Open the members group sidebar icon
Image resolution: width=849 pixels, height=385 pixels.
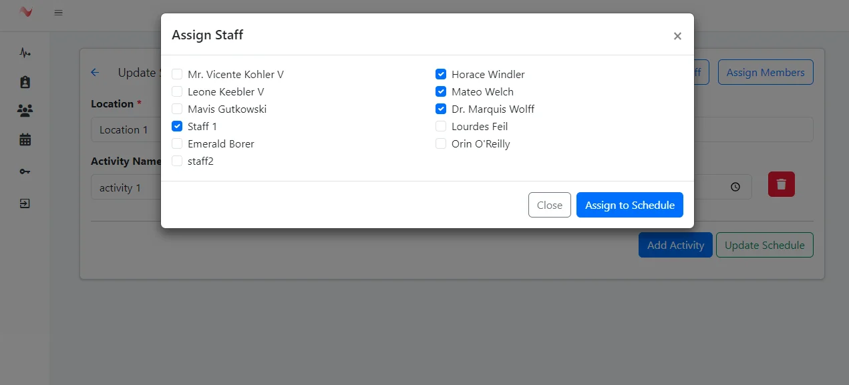click(25, 111)
